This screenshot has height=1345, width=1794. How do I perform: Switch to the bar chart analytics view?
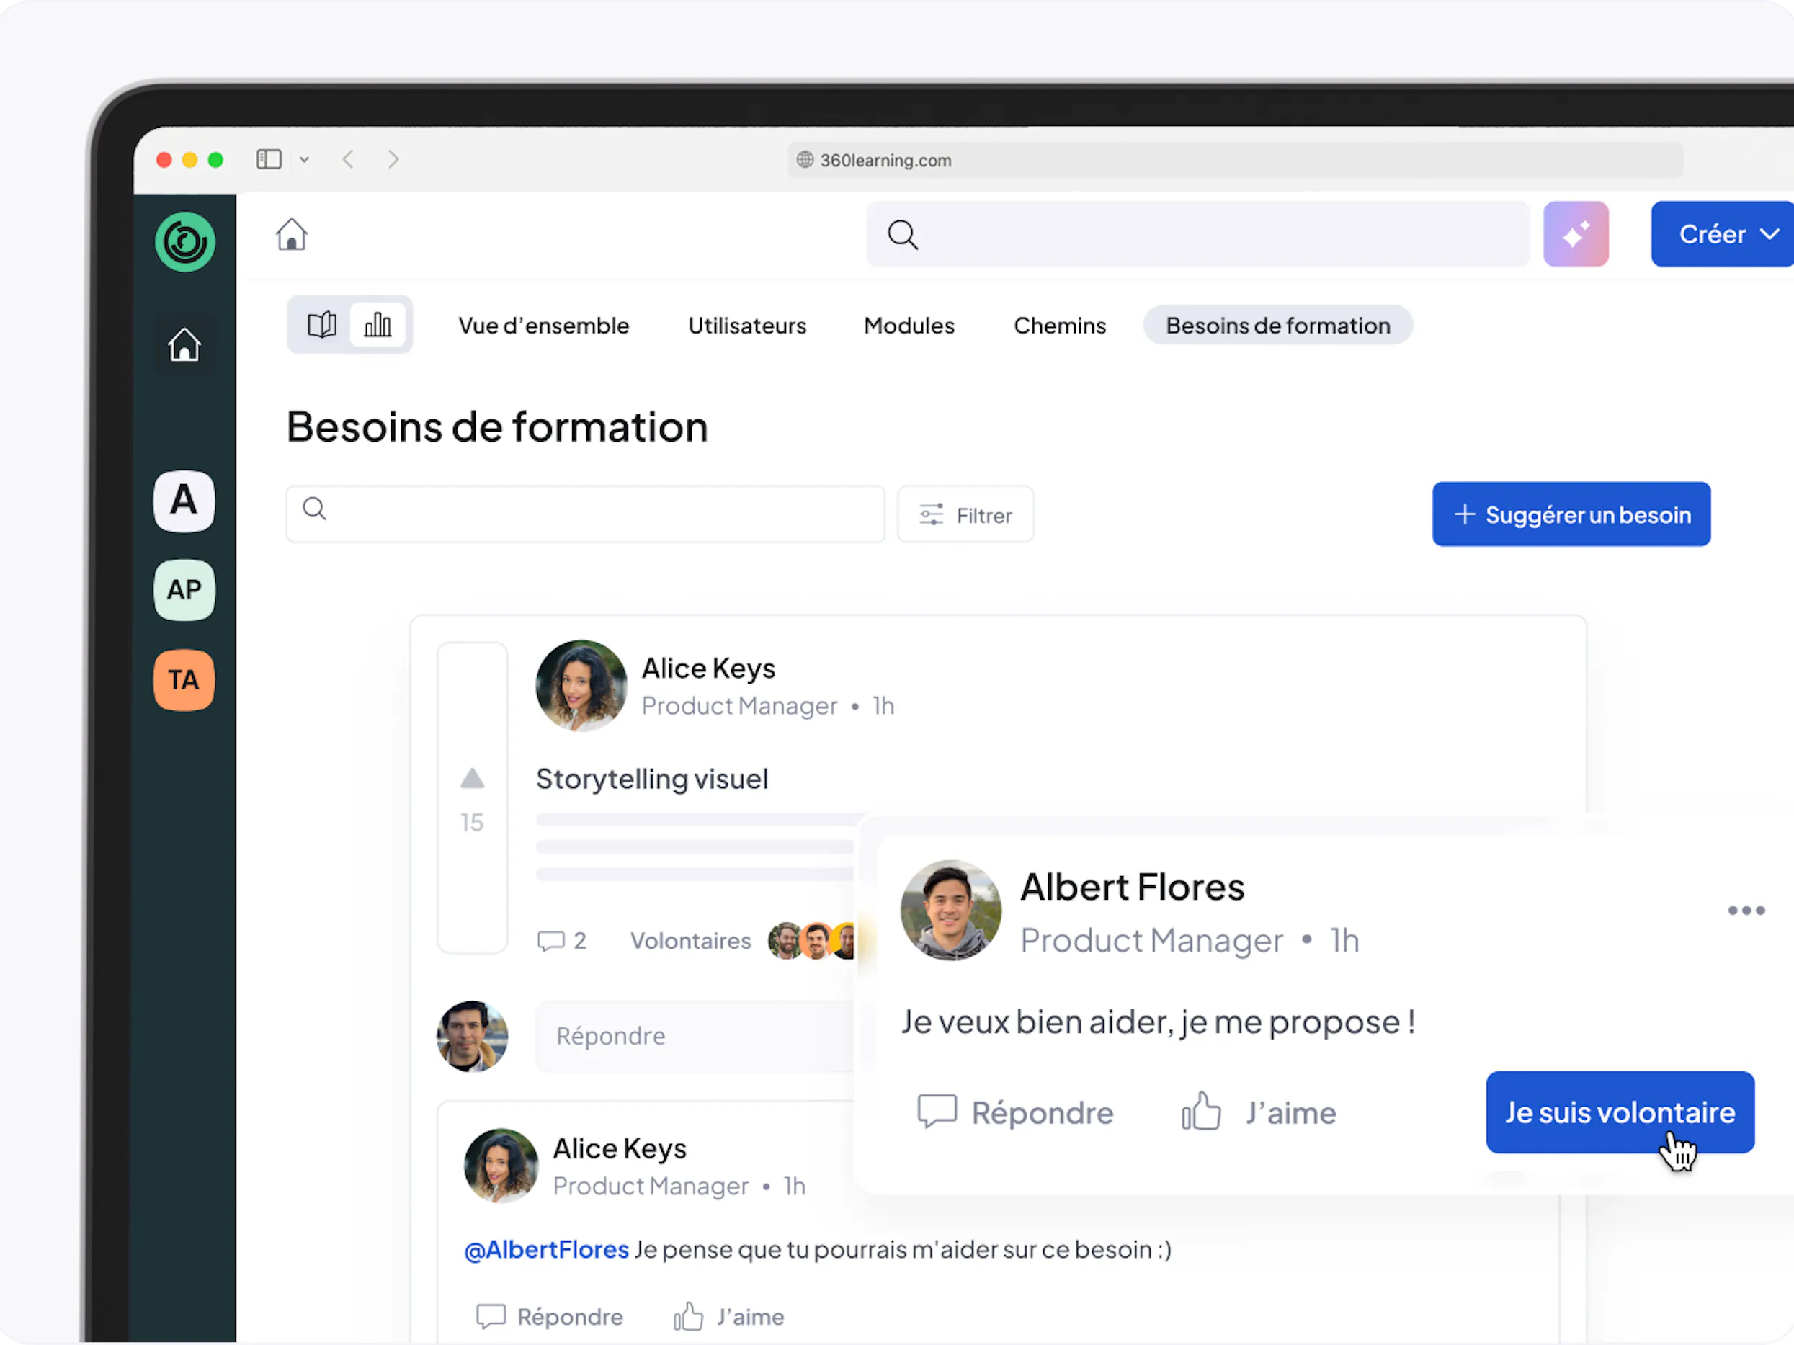pos(378,325)
